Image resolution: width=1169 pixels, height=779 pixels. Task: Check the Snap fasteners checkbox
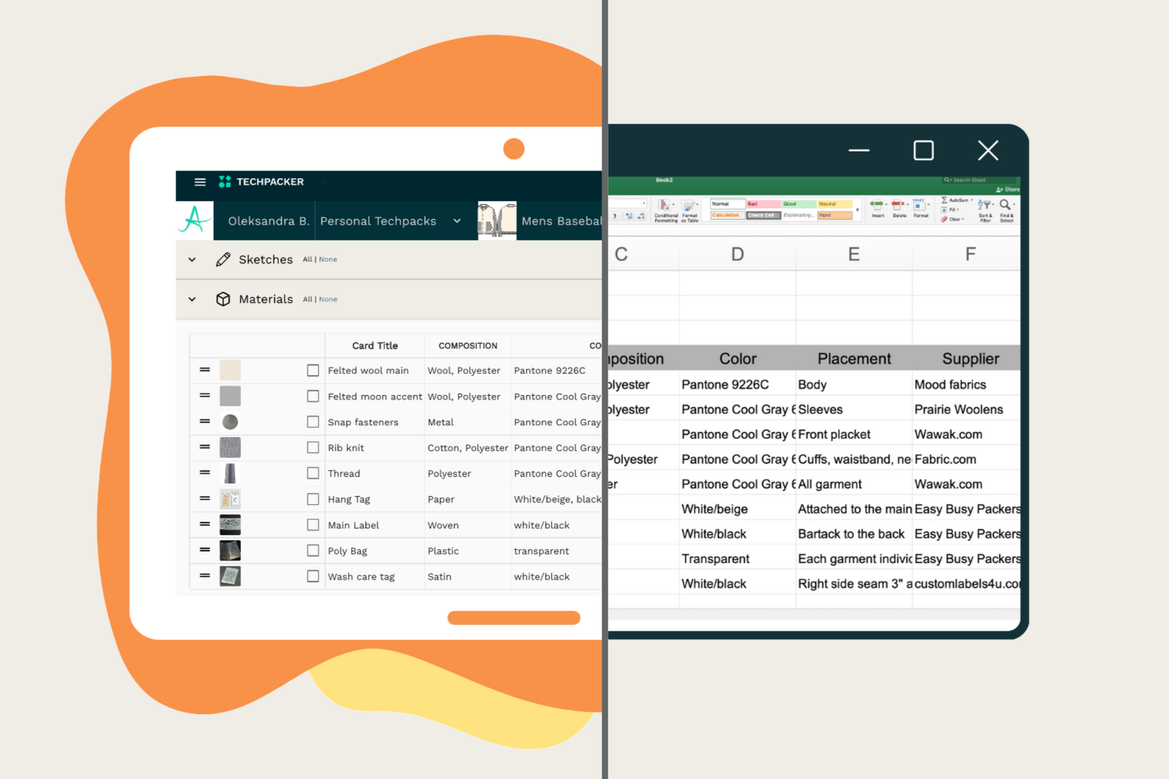click(313, 421)
